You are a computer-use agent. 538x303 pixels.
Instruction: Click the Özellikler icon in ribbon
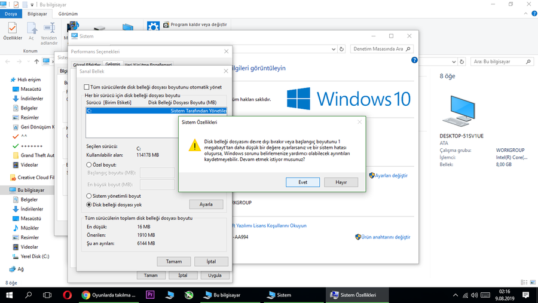point(12,30)
